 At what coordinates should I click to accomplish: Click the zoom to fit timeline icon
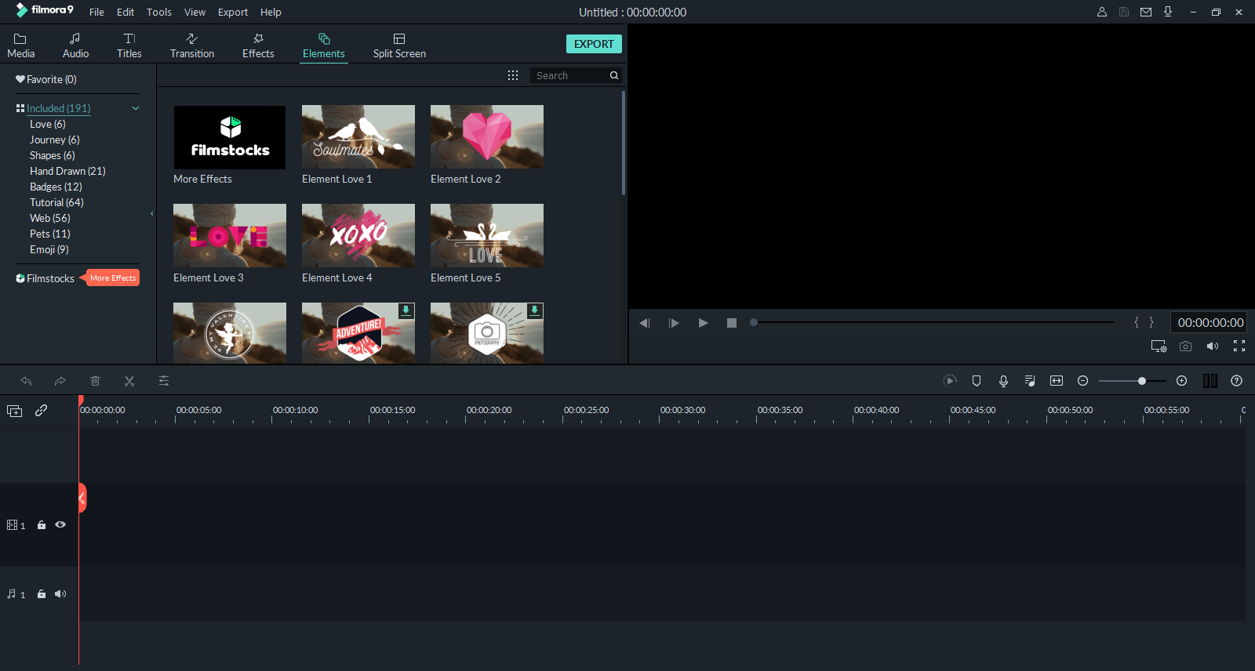tap(1057, 381)
